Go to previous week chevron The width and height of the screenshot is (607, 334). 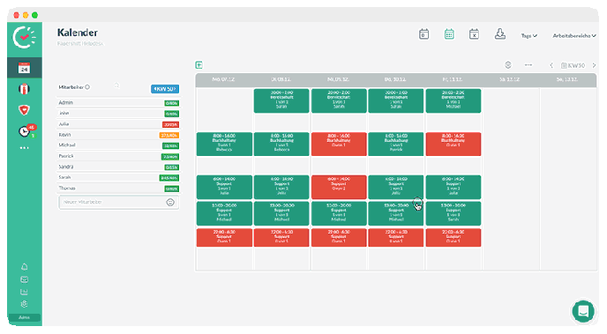tap(551, 65)
